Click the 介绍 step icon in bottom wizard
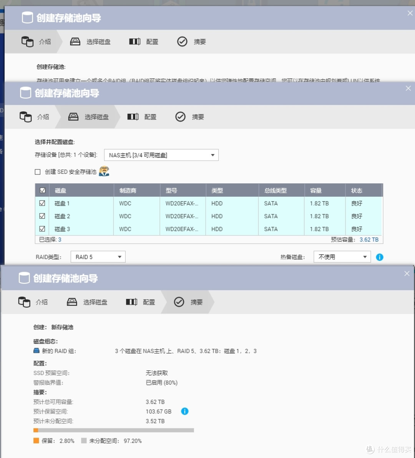The width and height of the screenshot is (415, 458). coord(24,302)
